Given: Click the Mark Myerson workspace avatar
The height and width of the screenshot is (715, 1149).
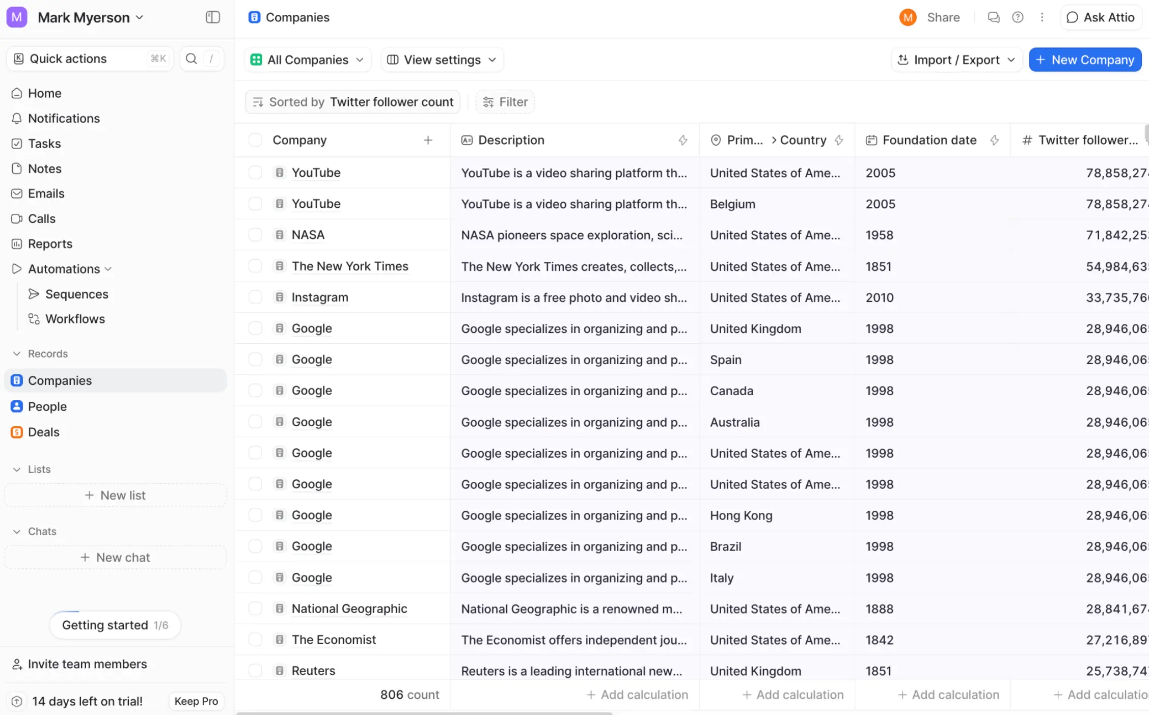Looking at the screenshot, I should coord(17,17).
